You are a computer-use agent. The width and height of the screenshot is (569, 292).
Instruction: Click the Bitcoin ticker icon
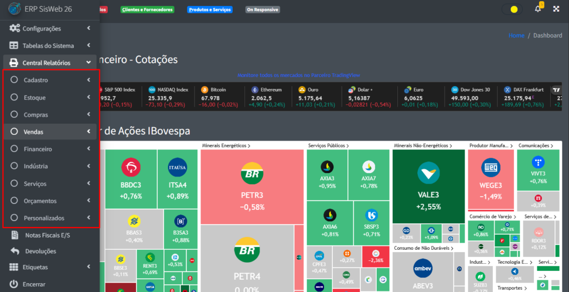(x=204, y=89)
